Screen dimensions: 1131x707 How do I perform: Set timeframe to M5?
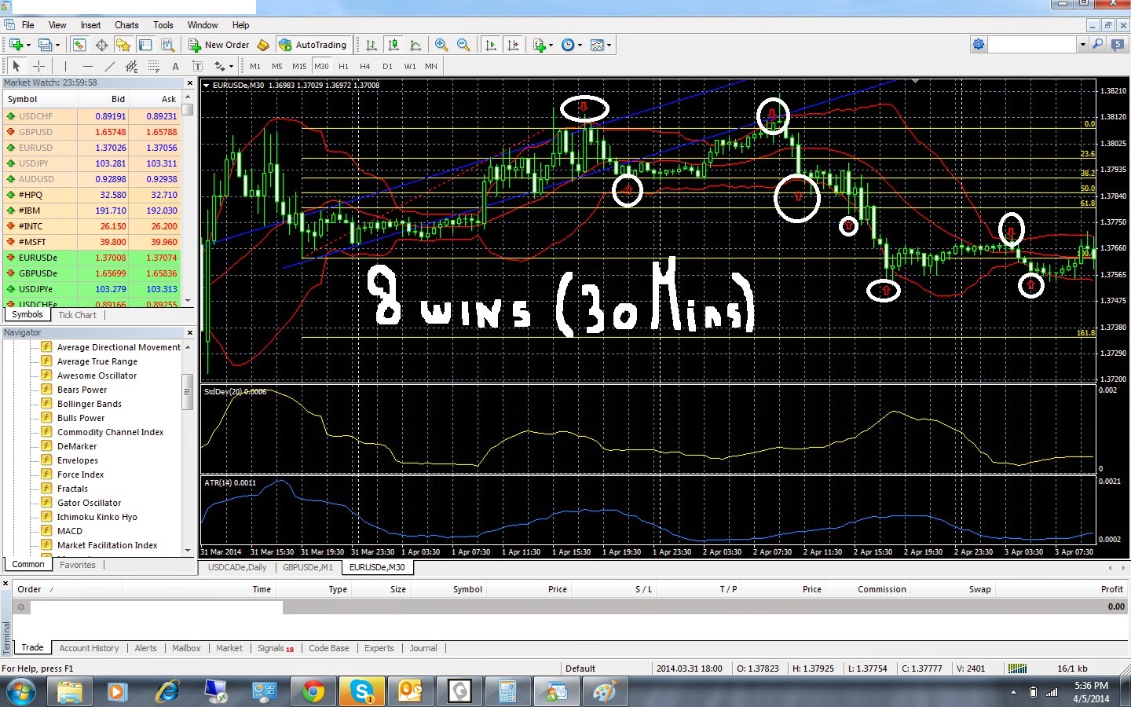coord(277,66)
